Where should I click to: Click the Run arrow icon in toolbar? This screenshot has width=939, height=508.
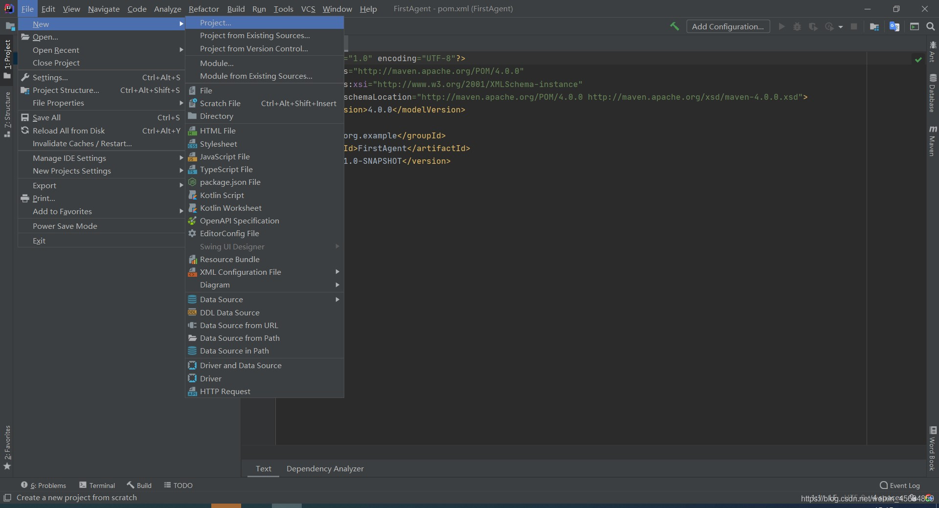tap(782, 26)
